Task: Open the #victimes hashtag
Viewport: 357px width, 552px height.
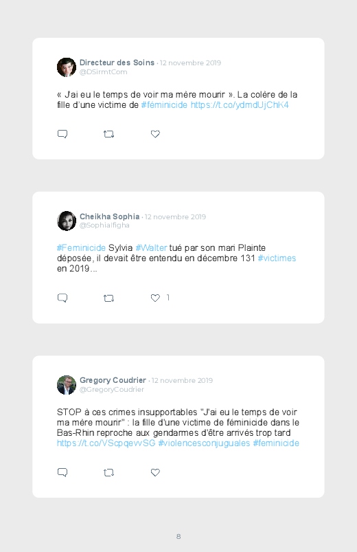Action: tap(277, 258)
